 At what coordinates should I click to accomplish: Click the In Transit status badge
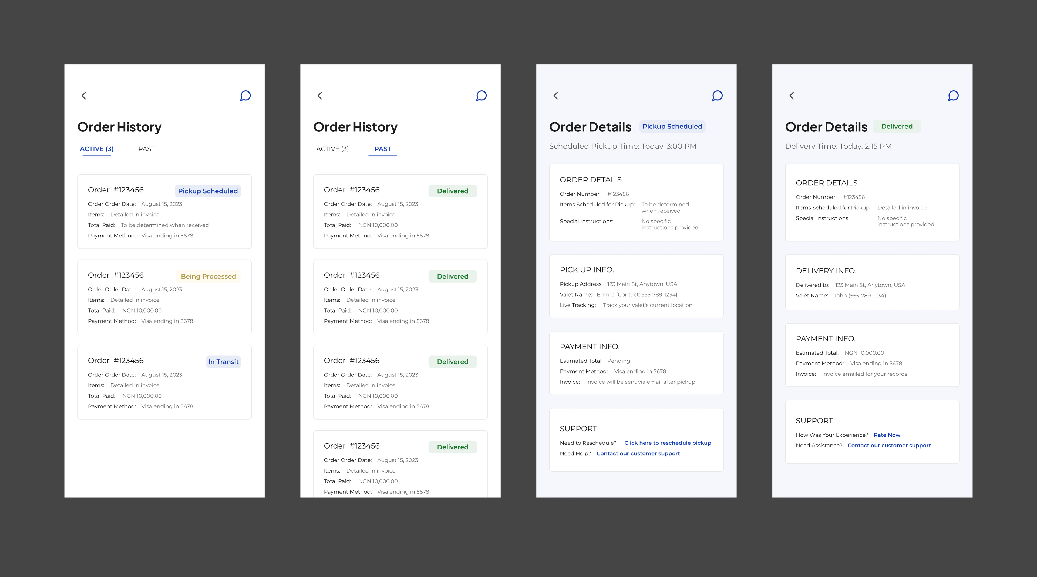pos(223,361)
